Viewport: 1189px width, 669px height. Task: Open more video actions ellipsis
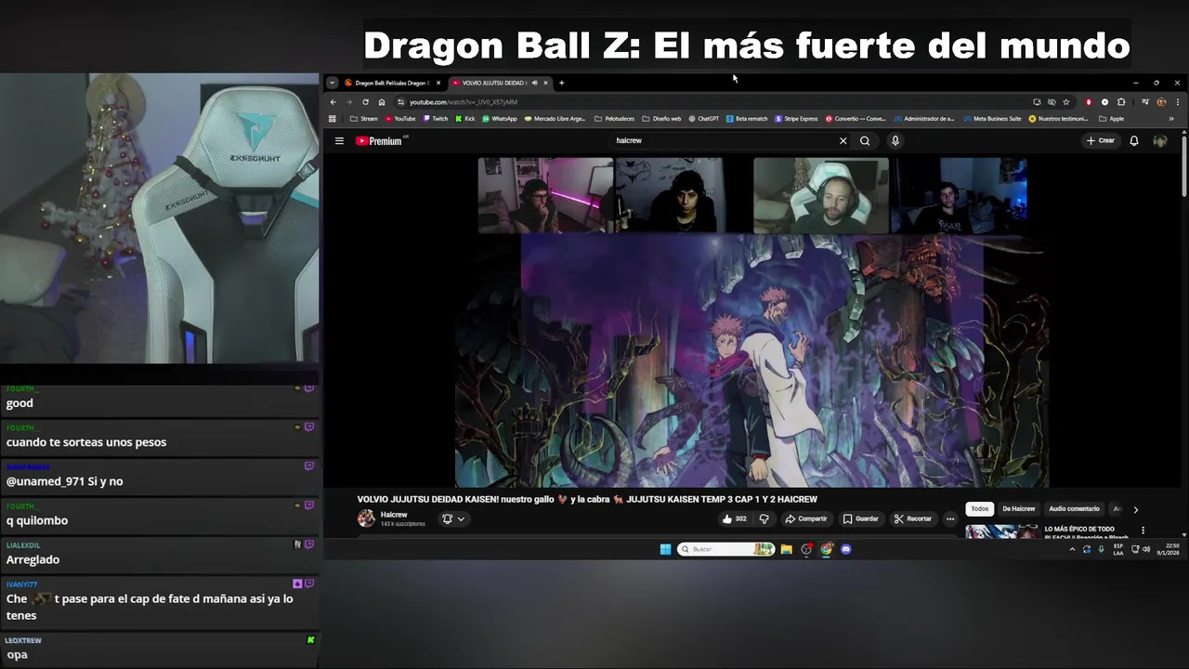(950, 518)
